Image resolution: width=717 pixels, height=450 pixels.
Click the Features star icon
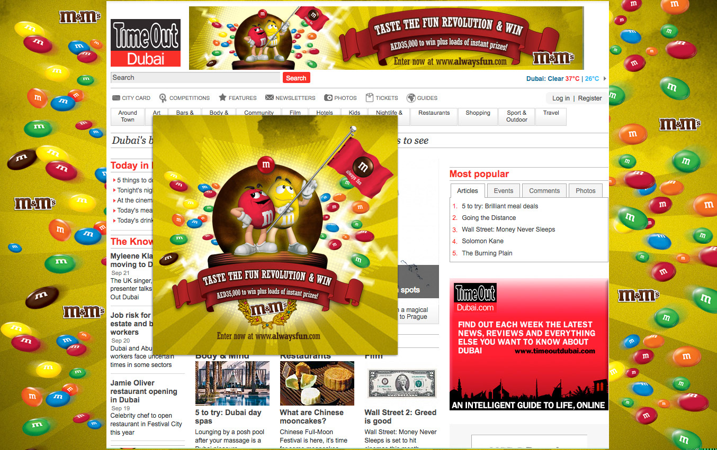[222, 97]
